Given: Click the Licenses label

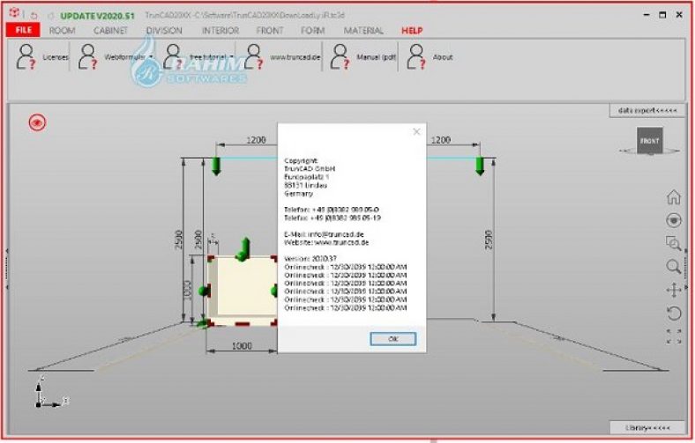Looking at the screenshot, I should 56,57.
